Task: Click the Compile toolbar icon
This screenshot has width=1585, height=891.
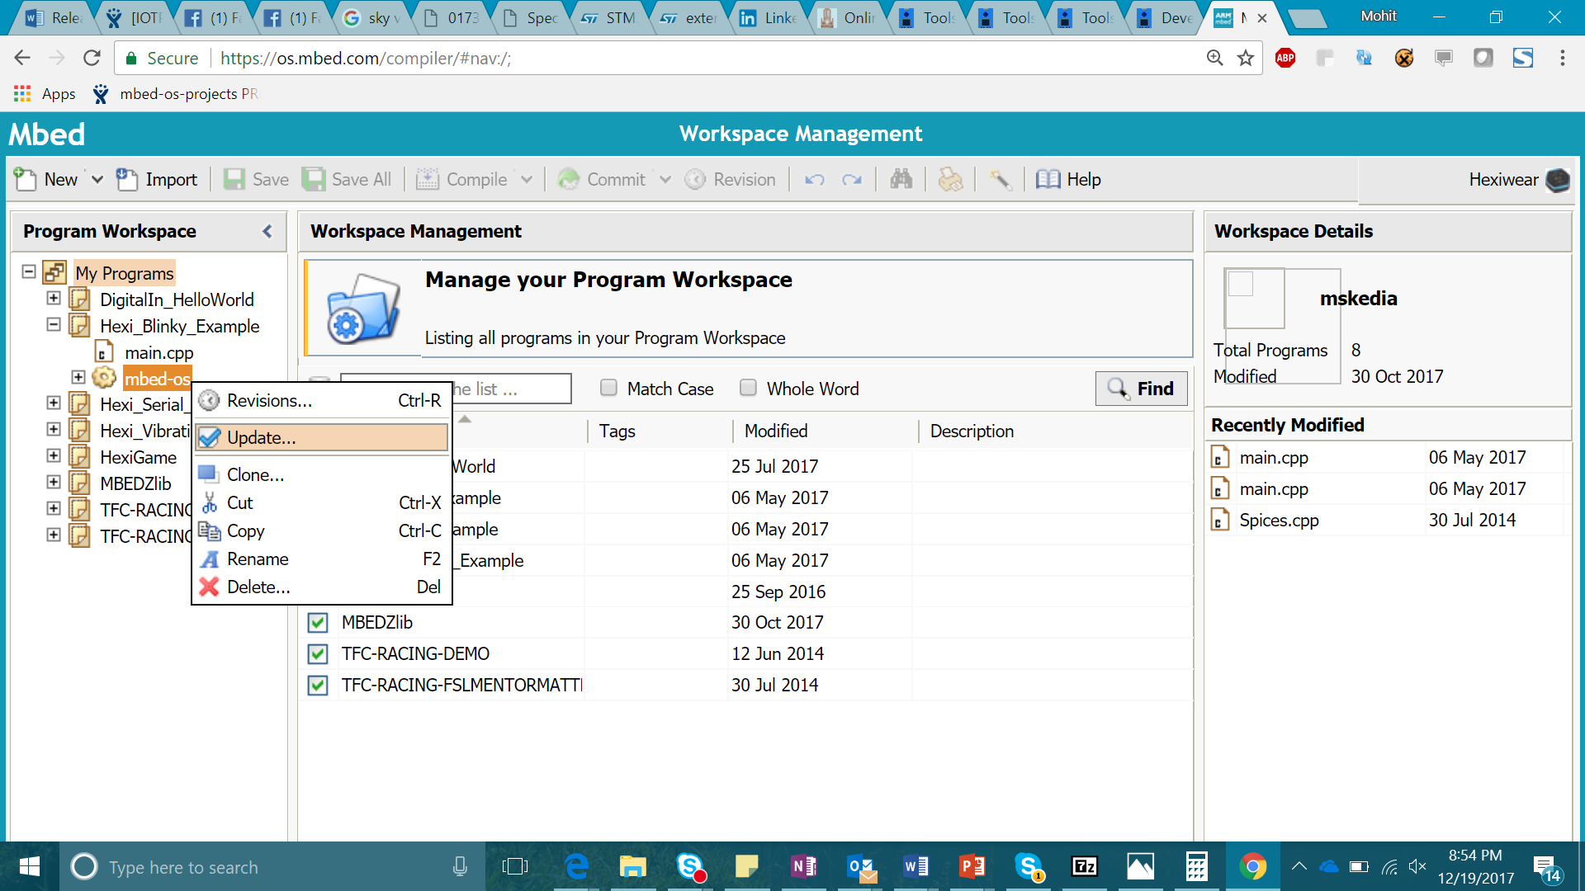Action: coord(428,179)
